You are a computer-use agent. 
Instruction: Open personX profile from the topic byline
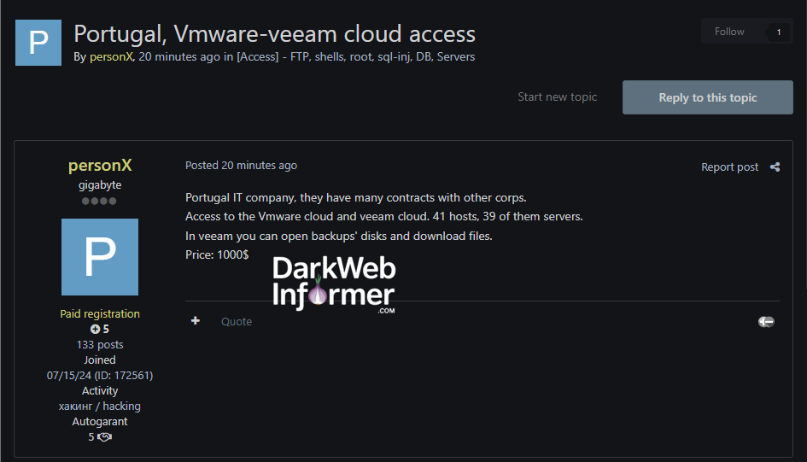point(111,57)
